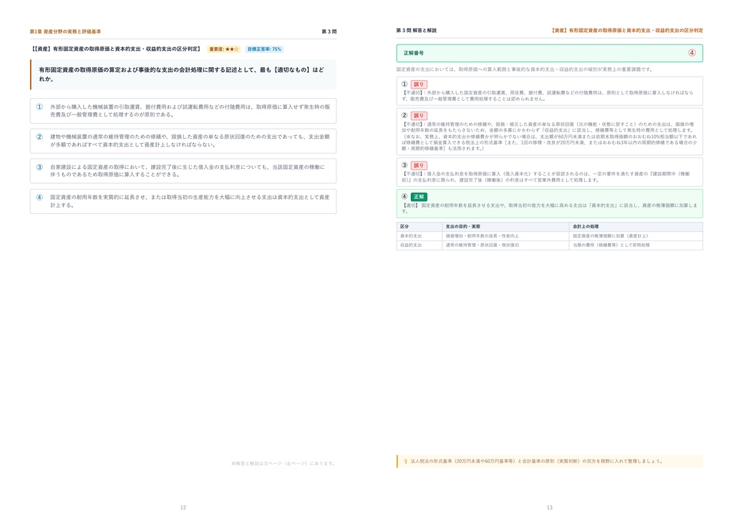
Task: Click the lightbulb icon in the tip bar
Action: (x=406, y=461)
